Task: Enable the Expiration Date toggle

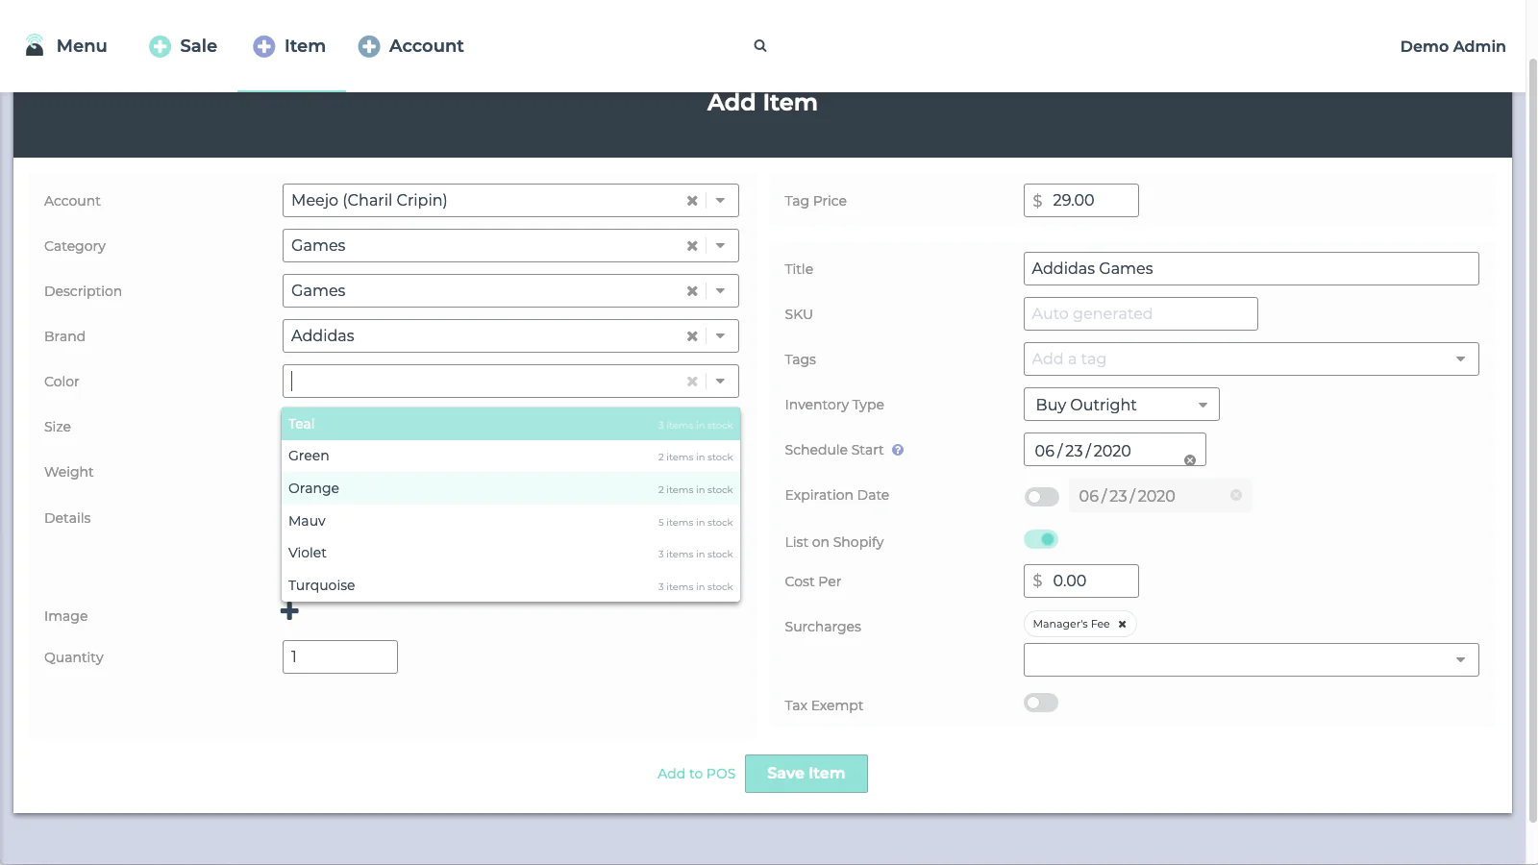Action: pyautogui.click(x=1041, y=496)
